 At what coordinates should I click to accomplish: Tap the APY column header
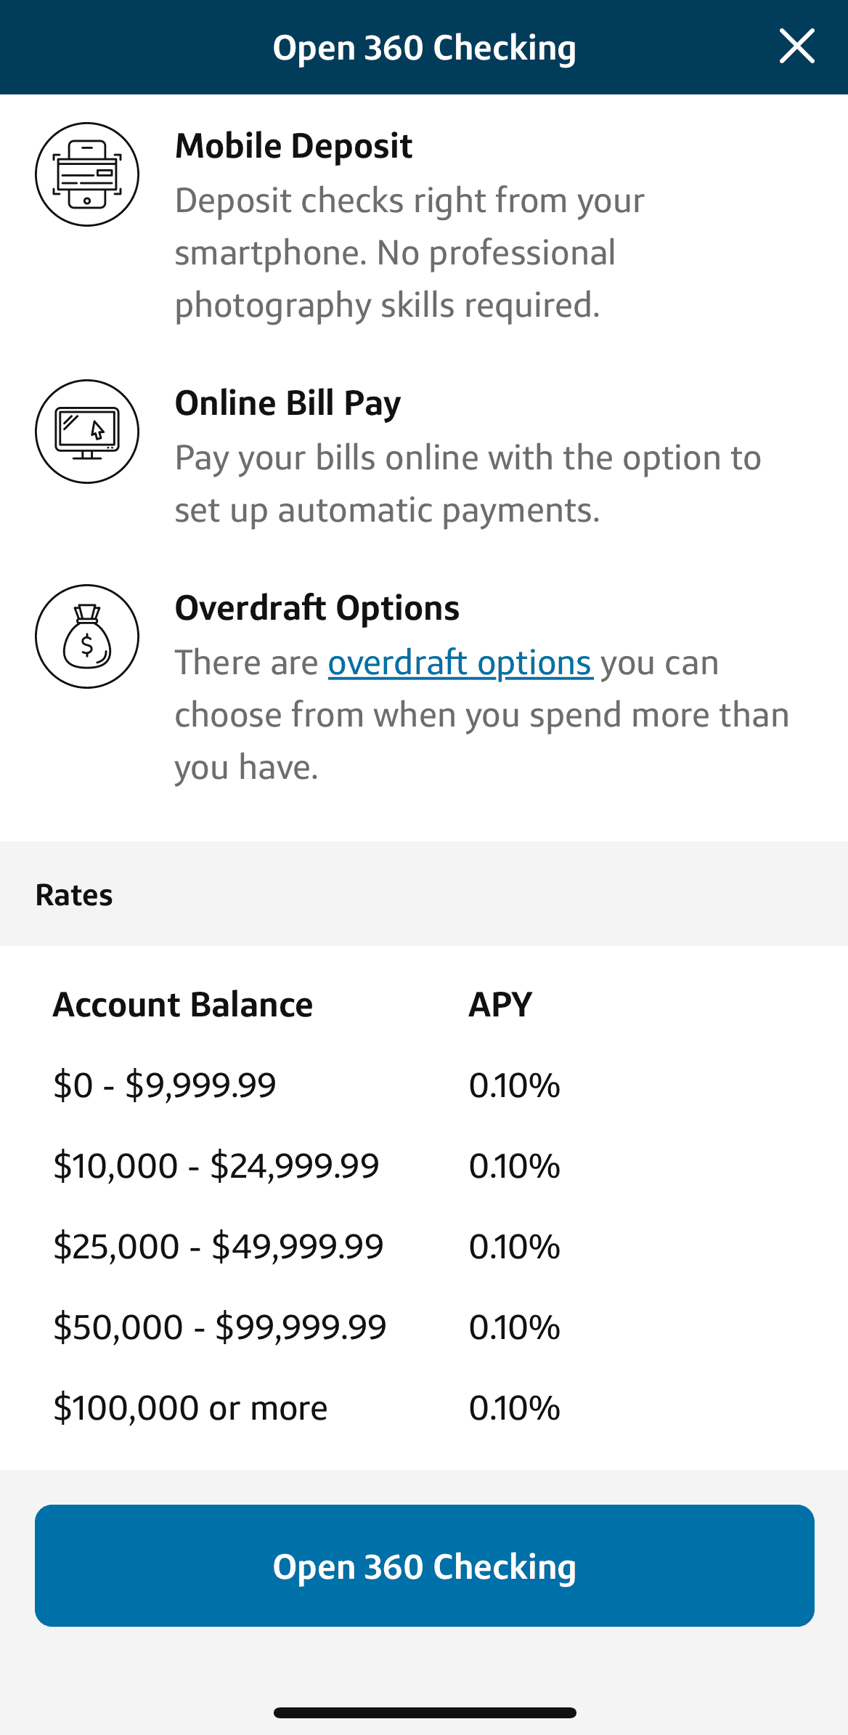[x=500, y=1005]
